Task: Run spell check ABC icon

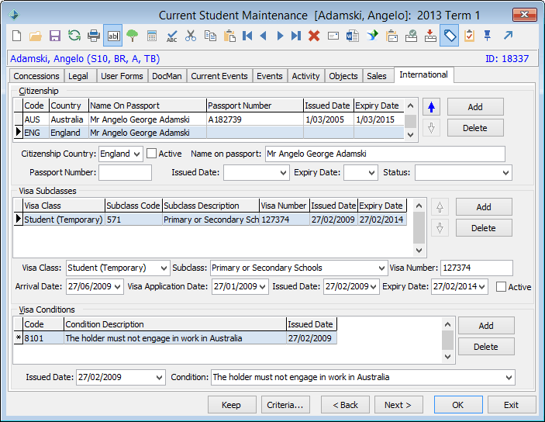Action: [x=171, y=36]
